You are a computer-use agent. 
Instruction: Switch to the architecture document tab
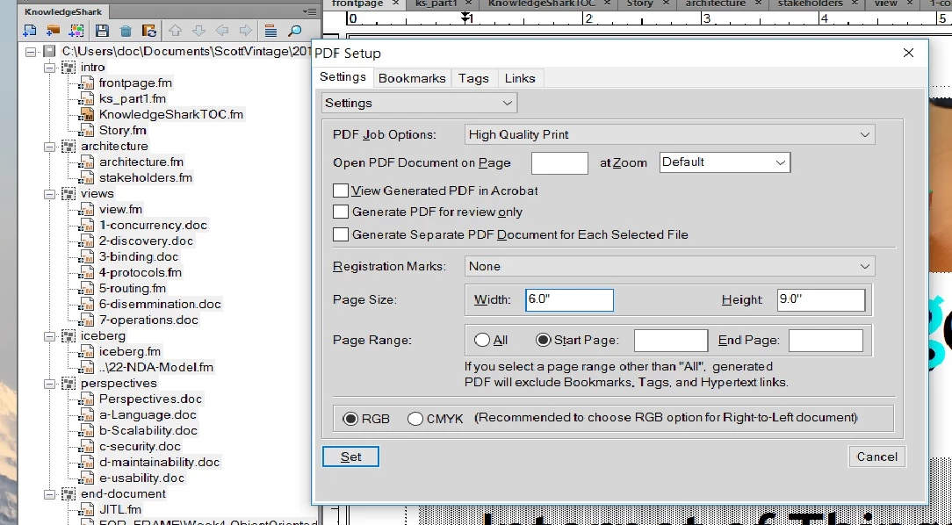(x=723, y=4)
